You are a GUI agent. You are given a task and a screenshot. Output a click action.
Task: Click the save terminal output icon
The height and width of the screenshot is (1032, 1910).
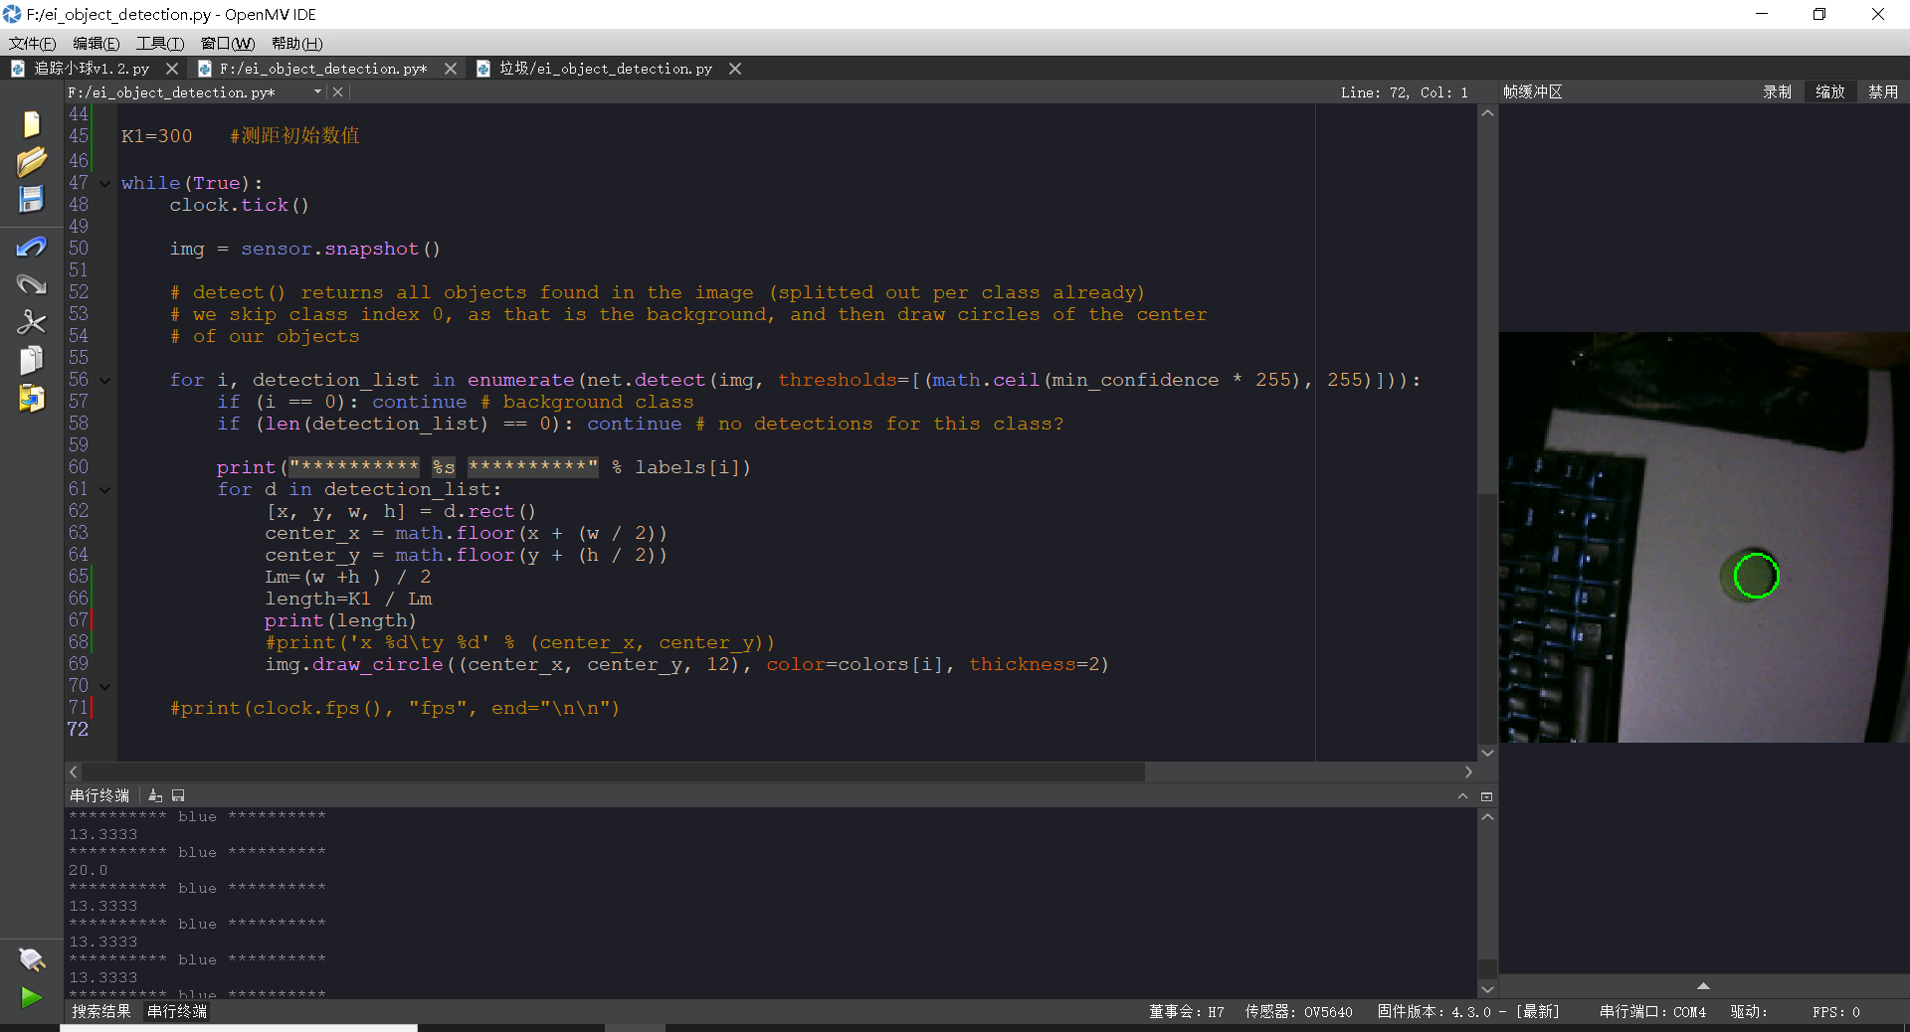(x=178, y=795)
